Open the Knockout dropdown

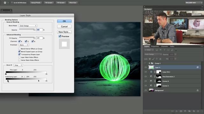pyautogui.click(x=24, y=45)
